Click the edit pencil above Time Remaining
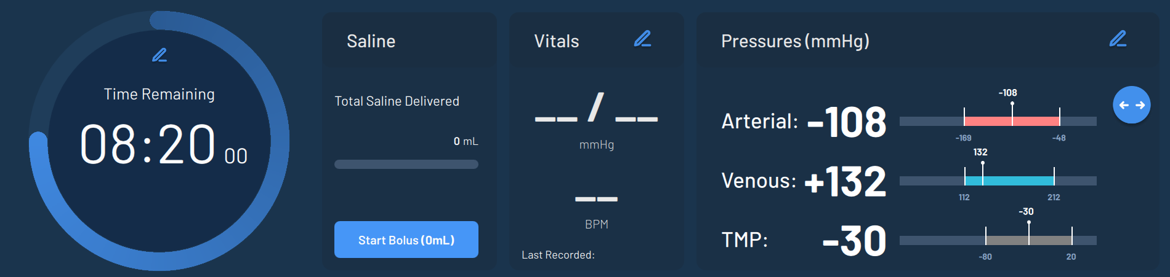 159,55
